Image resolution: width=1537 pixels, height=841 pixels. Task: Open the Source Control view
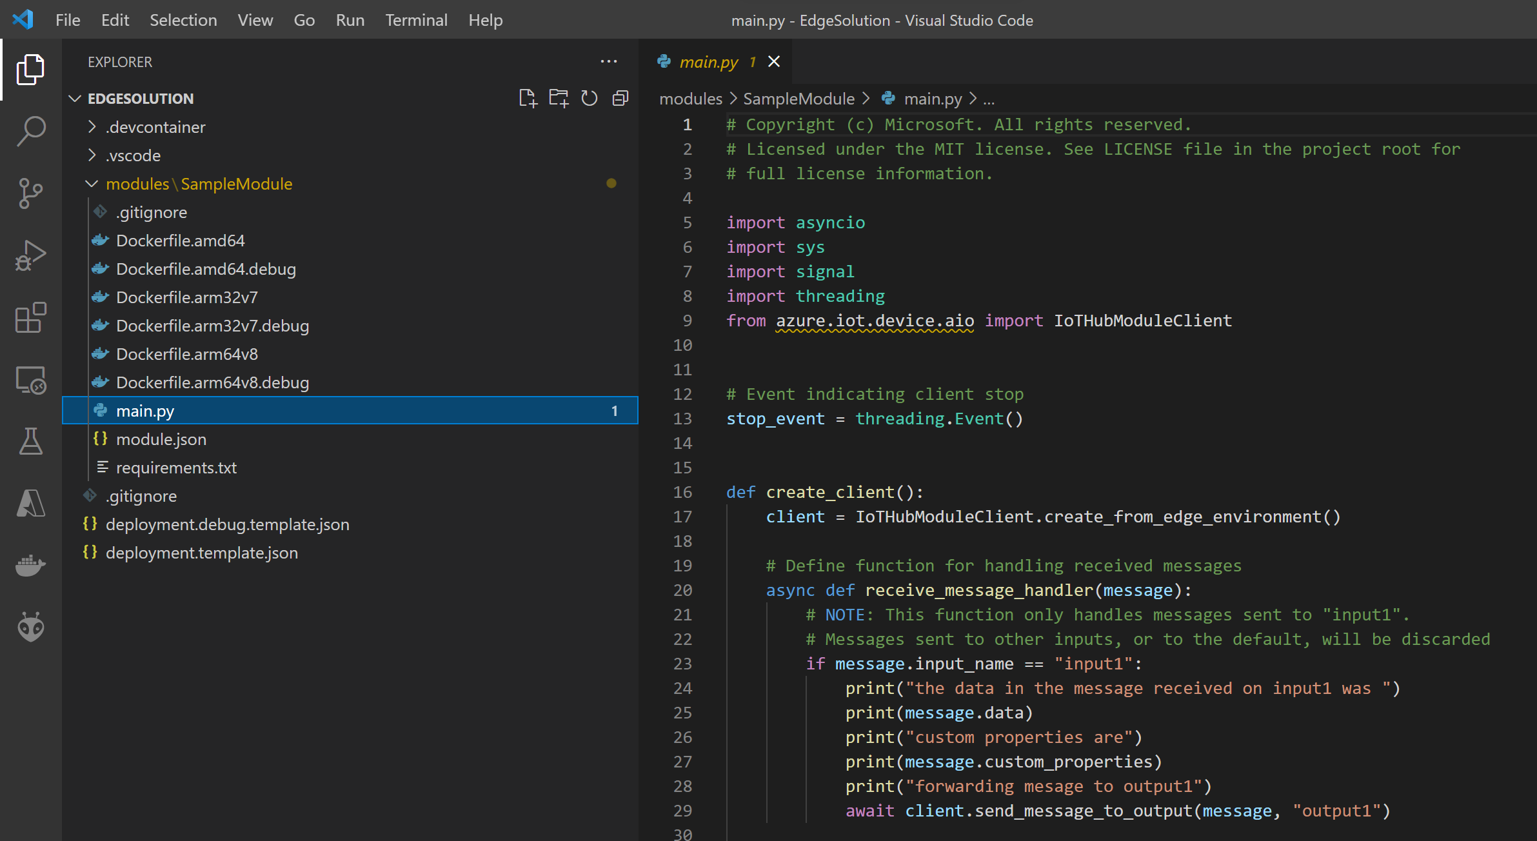click(x=30, y=193)
